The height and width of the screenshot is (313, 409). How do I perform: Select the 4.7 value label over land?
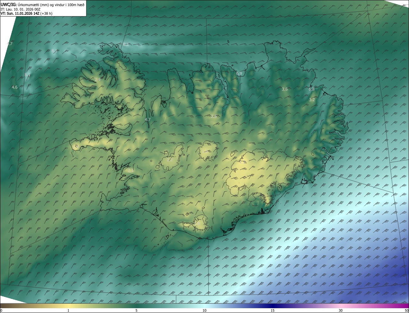pyautogui.click(x=148, y=119)
